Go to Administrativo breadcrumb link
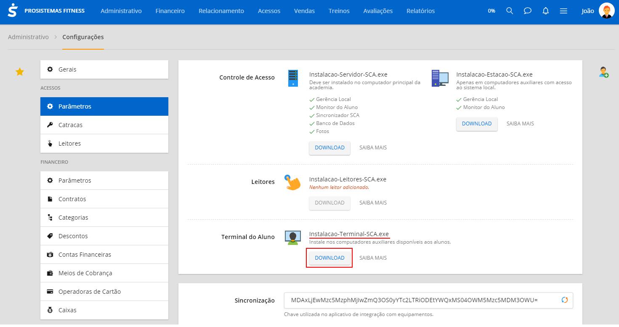619x327 pixels. 28,37
